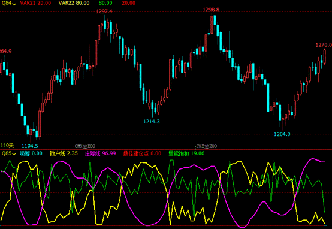Click the 1297.4 high price label

[104, 11]
